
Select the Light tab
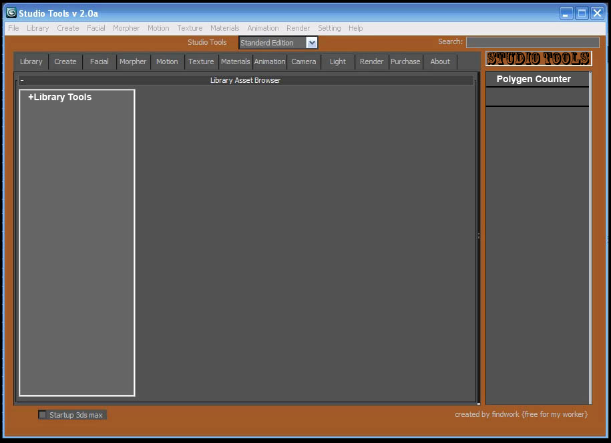[337, 61]
